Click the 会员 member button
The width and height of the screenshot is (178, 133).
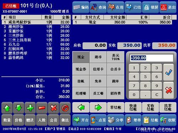(x=53, y=120)
